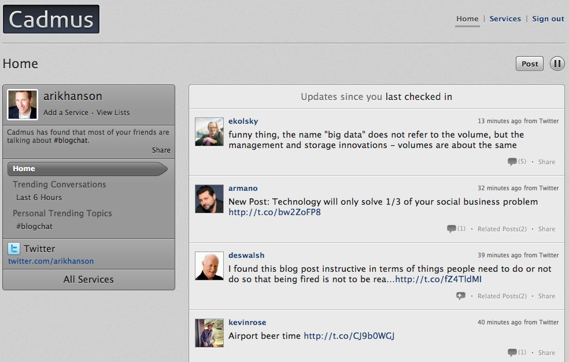Click 'Updates since you last checked in' header
The image size is (569, 362).
click(376, 97)
